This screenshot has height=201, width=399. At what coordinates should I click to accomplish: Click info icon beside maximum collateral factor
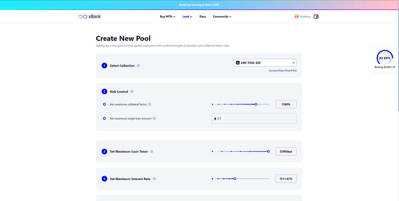[150, 104]
